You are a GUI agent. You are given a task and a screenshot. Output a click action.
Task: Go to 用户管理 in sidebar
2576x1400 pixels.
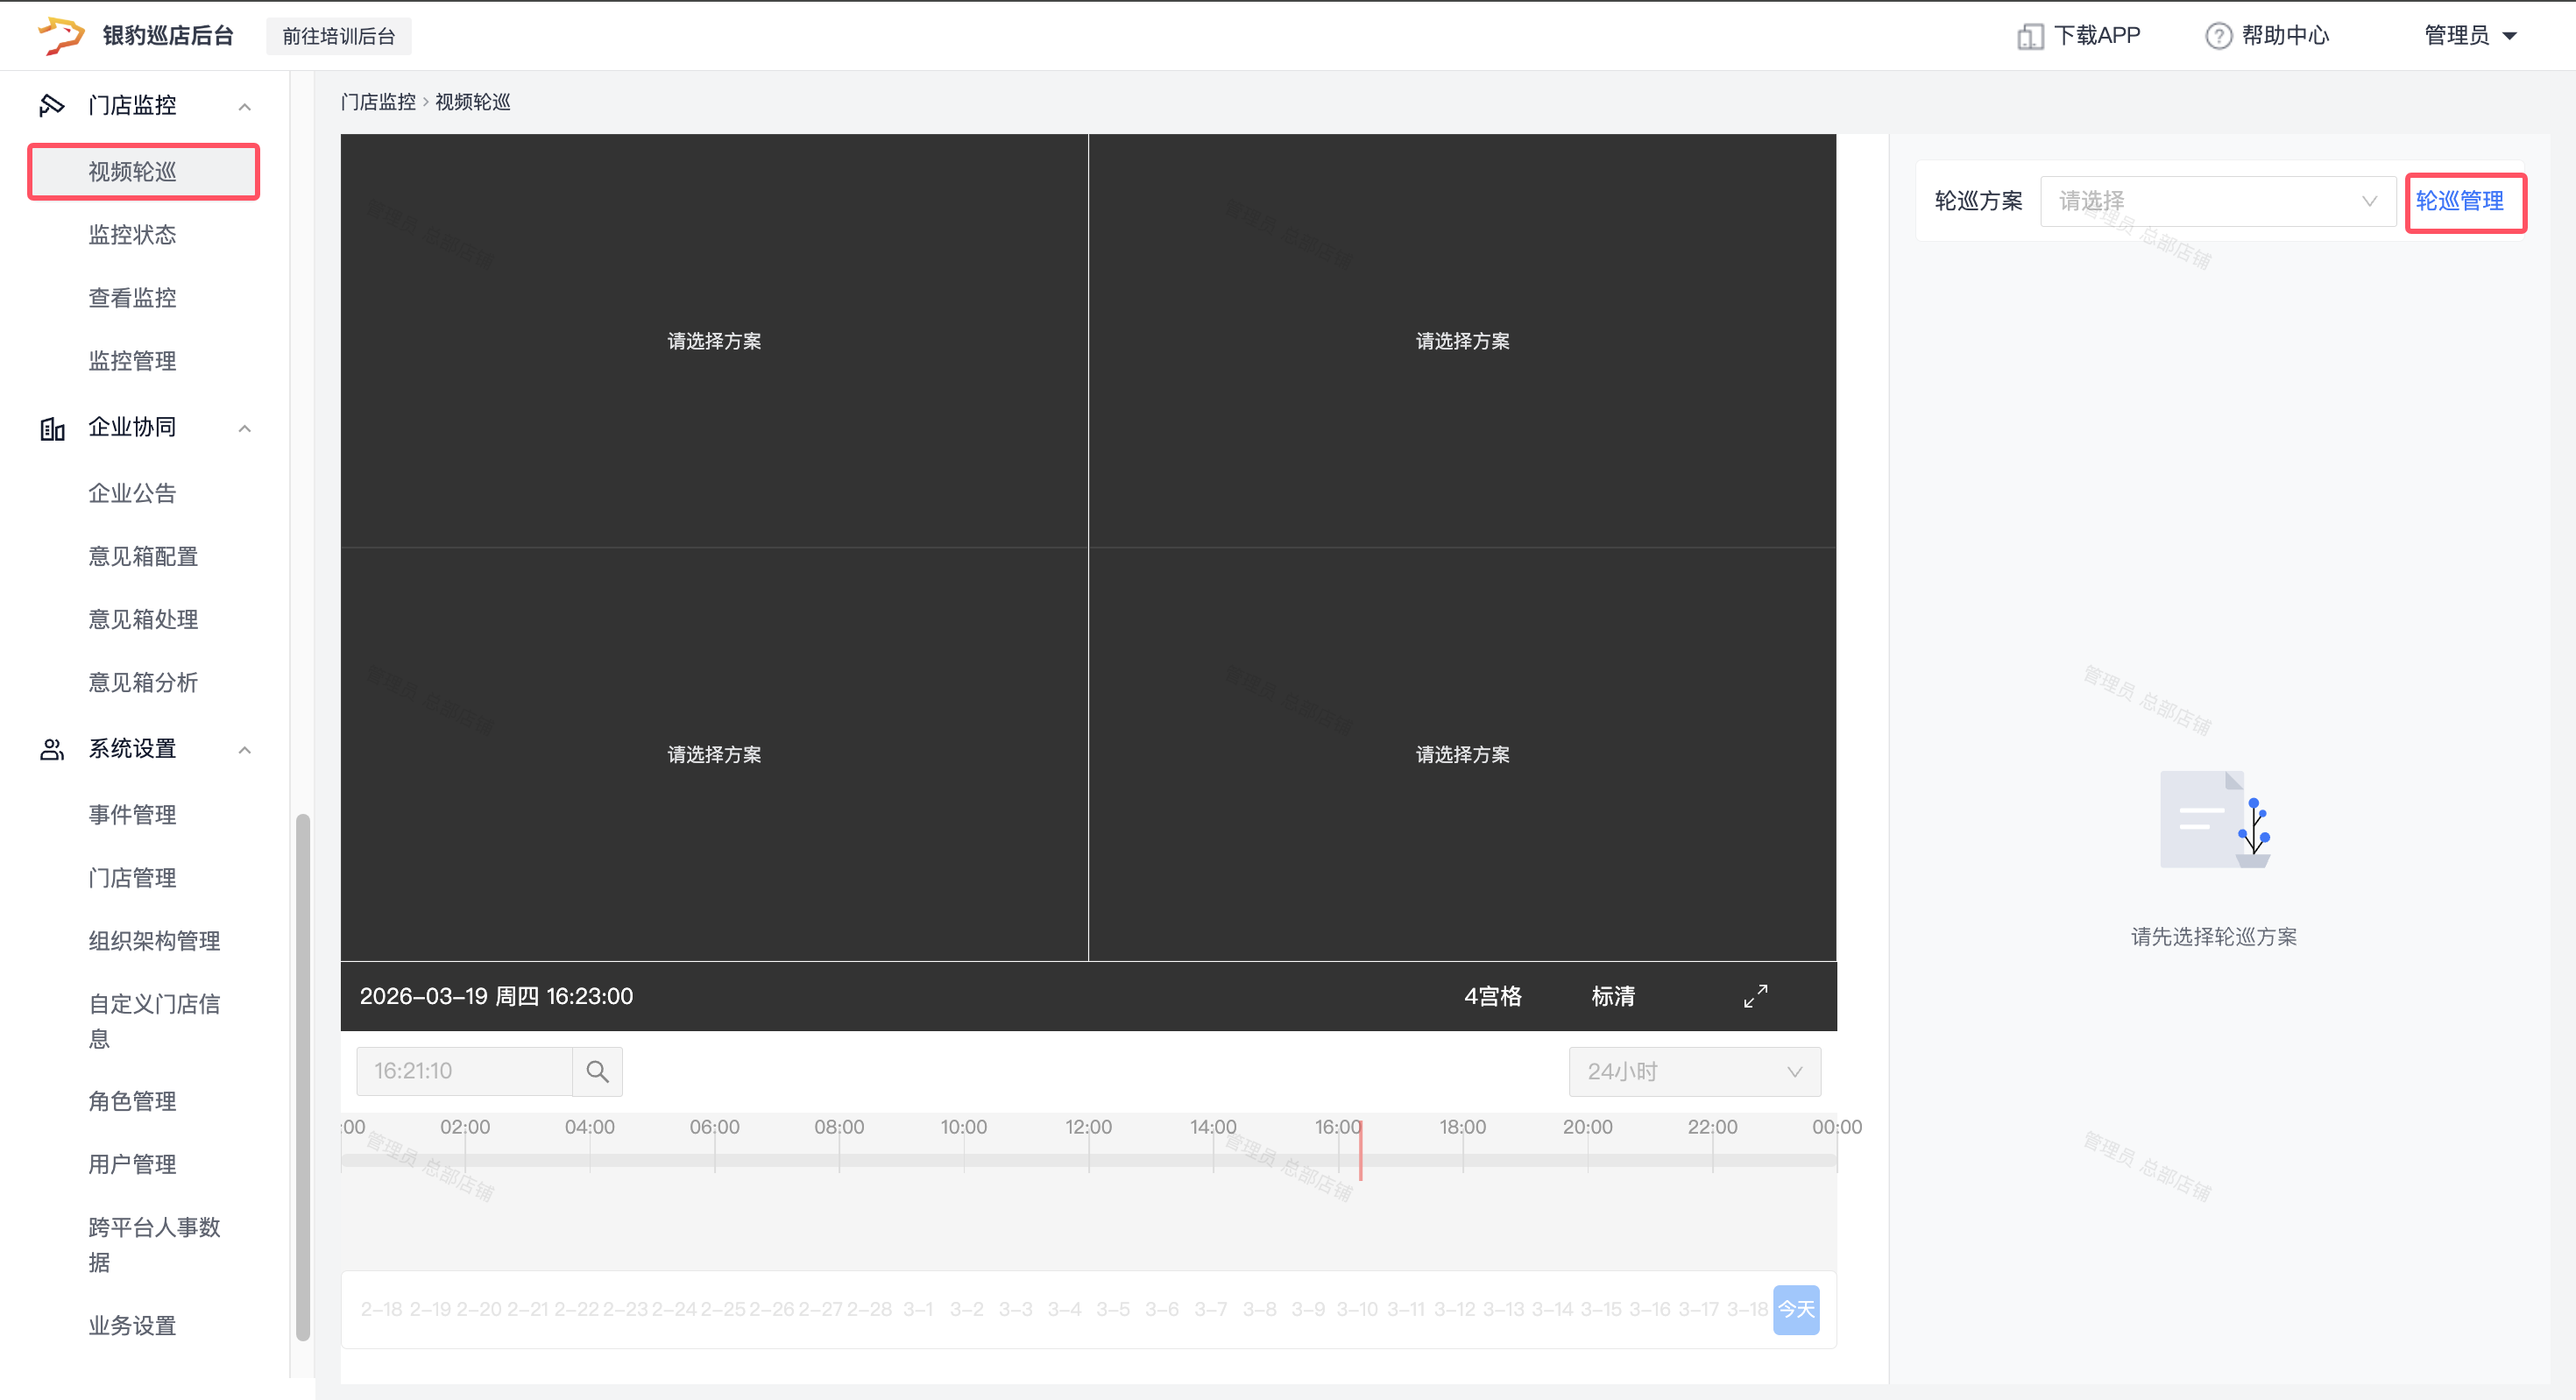point(132,1164)
